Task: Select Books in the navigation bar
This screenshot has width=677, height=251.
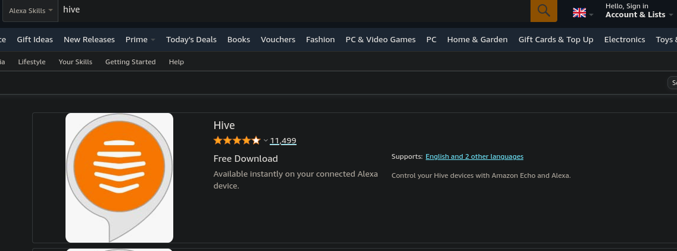Action: 239,40
